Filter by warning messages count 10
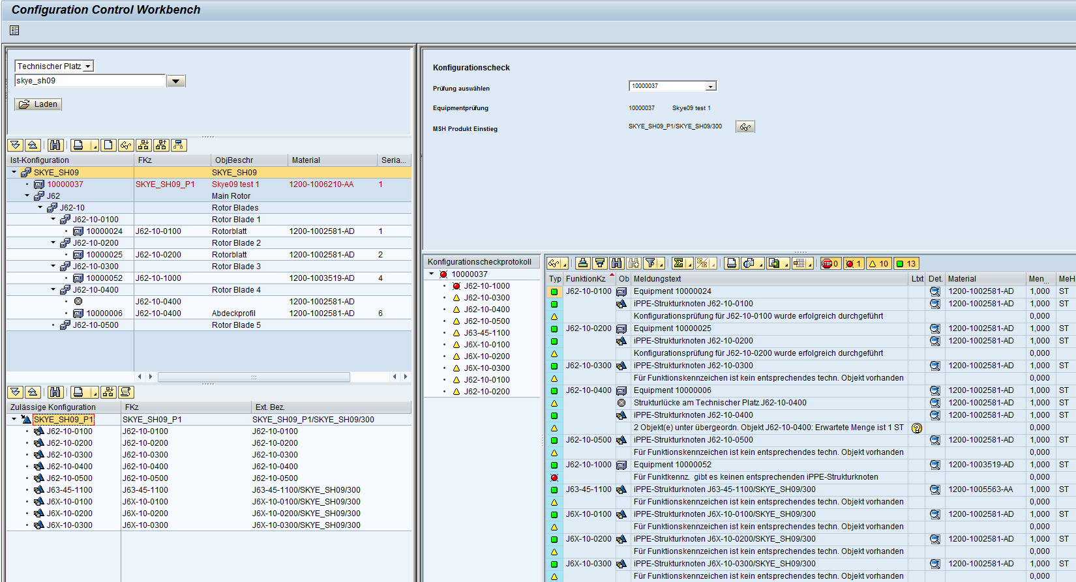Image resolution: width=1076 pixels, height=582 pixels. click(x=878, y=264)
